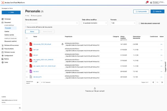Open the notifications bell icon

point(147,2)
